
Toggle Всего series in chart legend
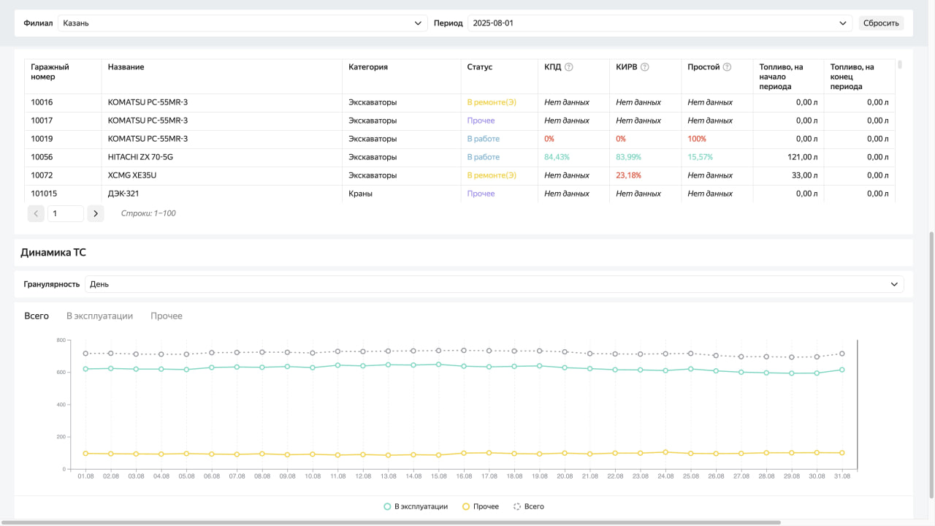(x=528, y=506)
